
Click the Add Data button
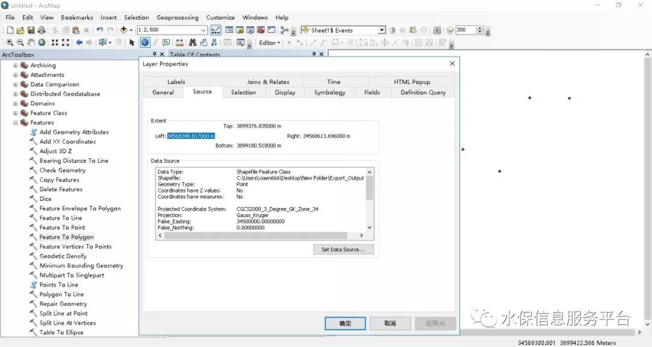(x=124, y=30)
